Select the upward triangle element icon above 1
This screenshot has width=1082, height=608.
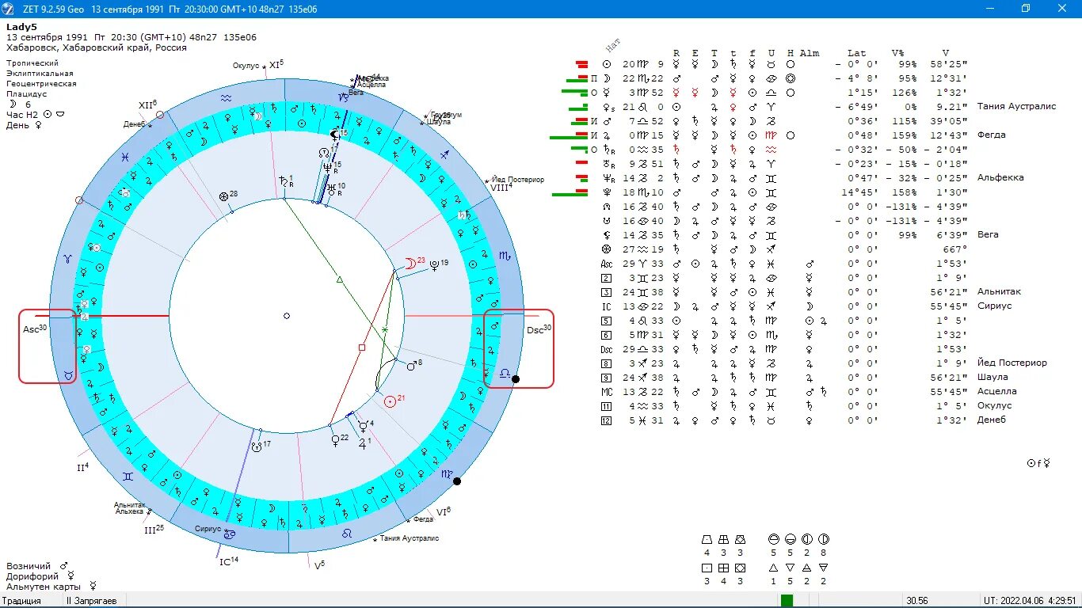[x=774, y=568]
